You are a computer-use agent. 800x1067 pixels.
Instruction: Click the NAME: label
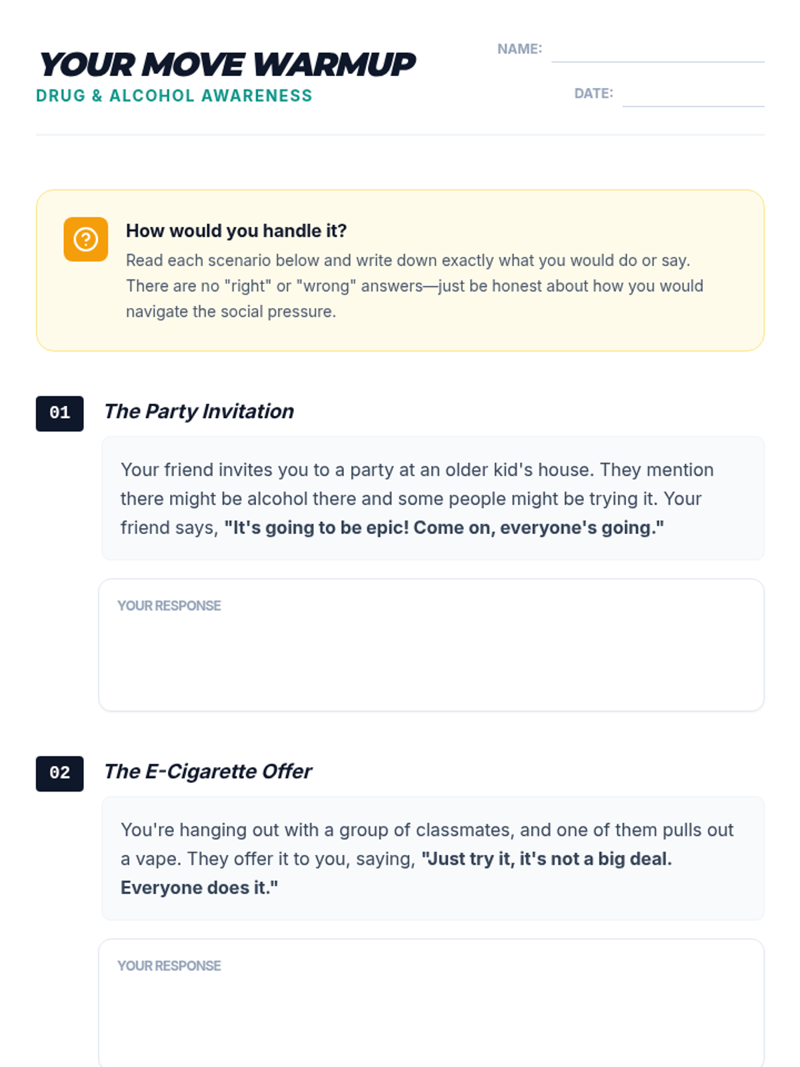[519, 49]
